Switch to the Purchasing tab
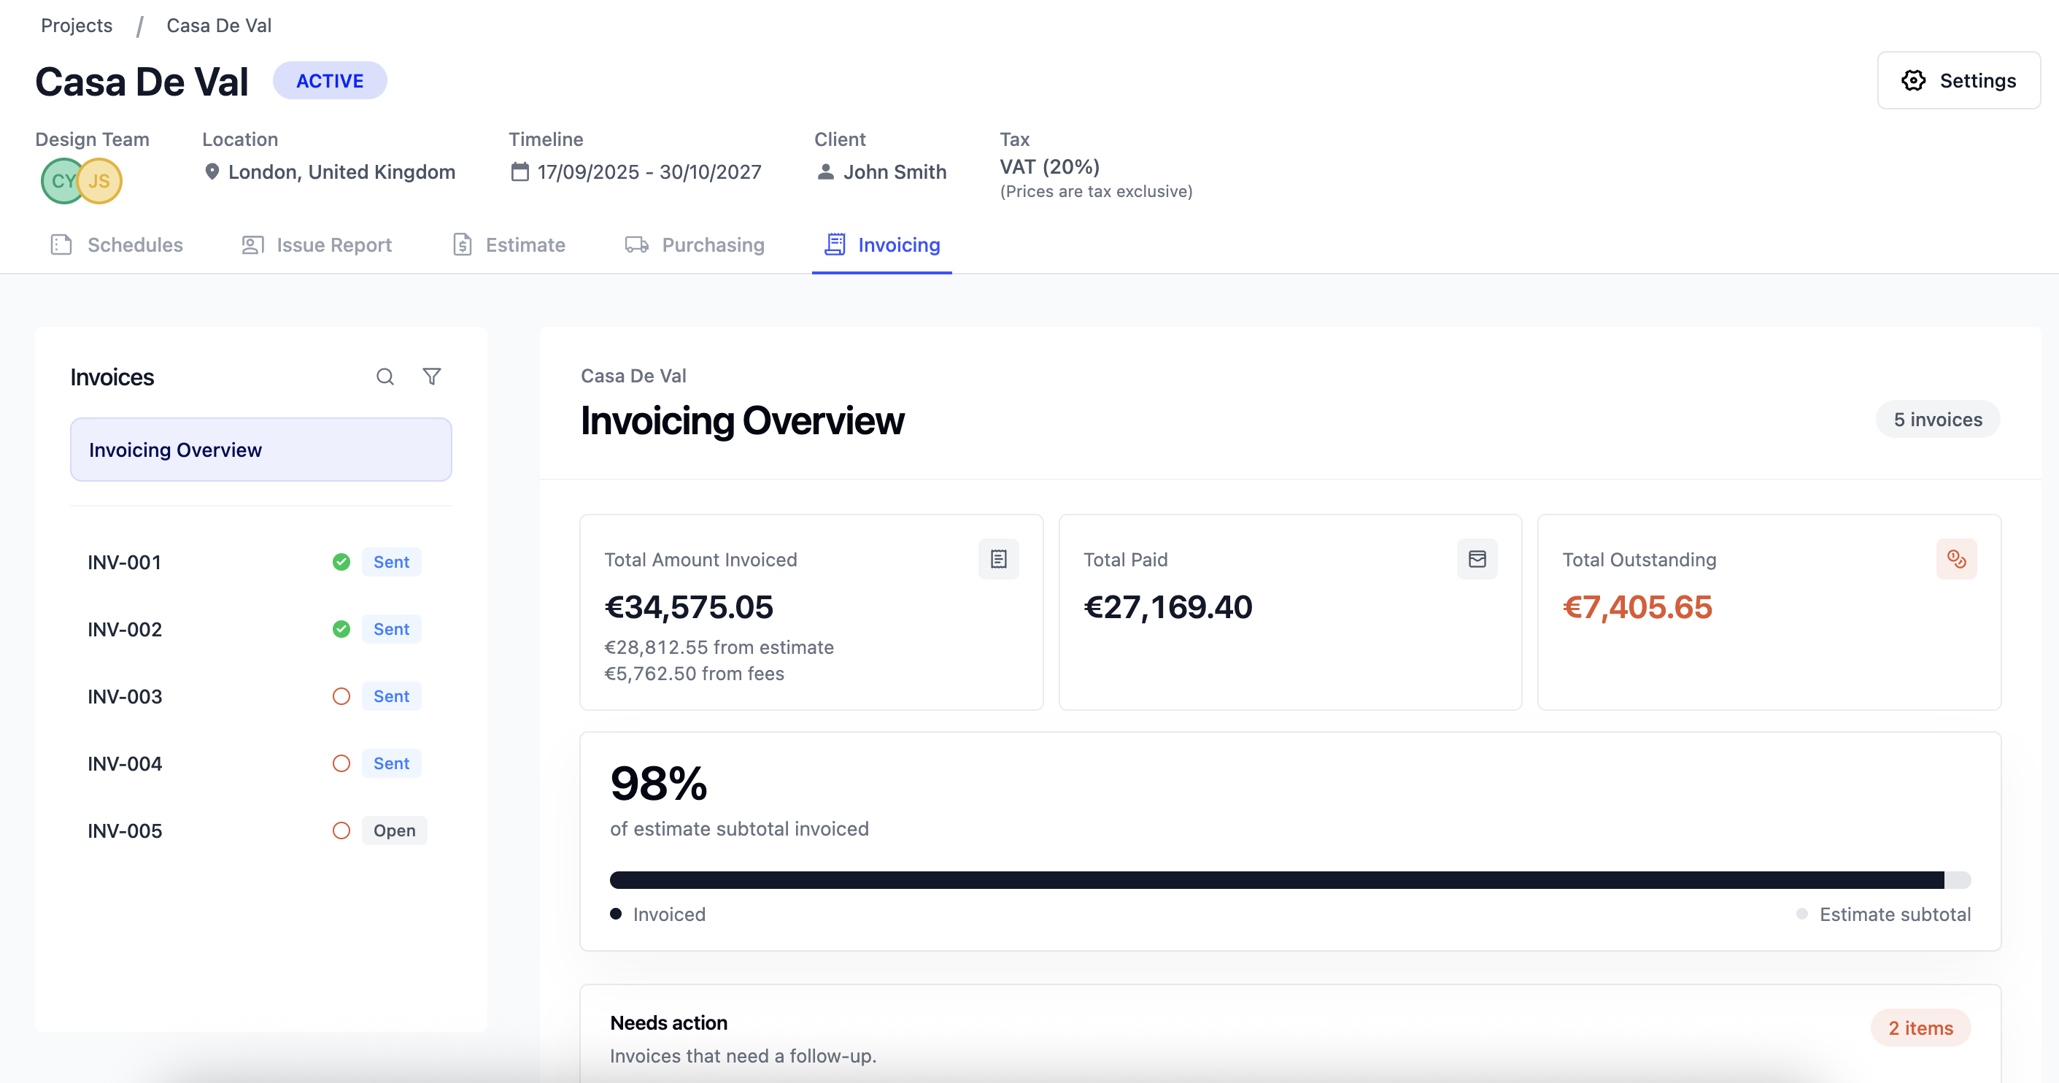The height and width of the screenshot is (1083, 2059). pos(695,244)
